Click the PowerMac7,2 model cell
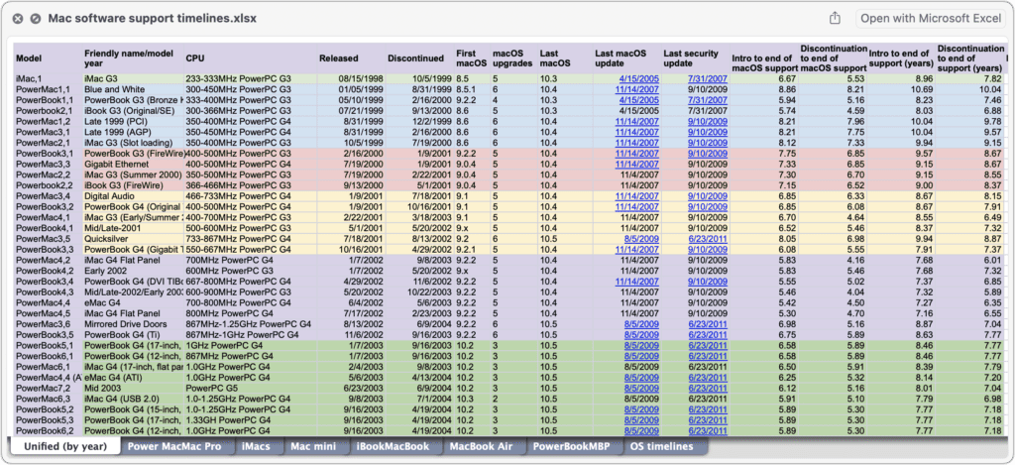The width and height of the screenshot is (1015, 465). 44,389
